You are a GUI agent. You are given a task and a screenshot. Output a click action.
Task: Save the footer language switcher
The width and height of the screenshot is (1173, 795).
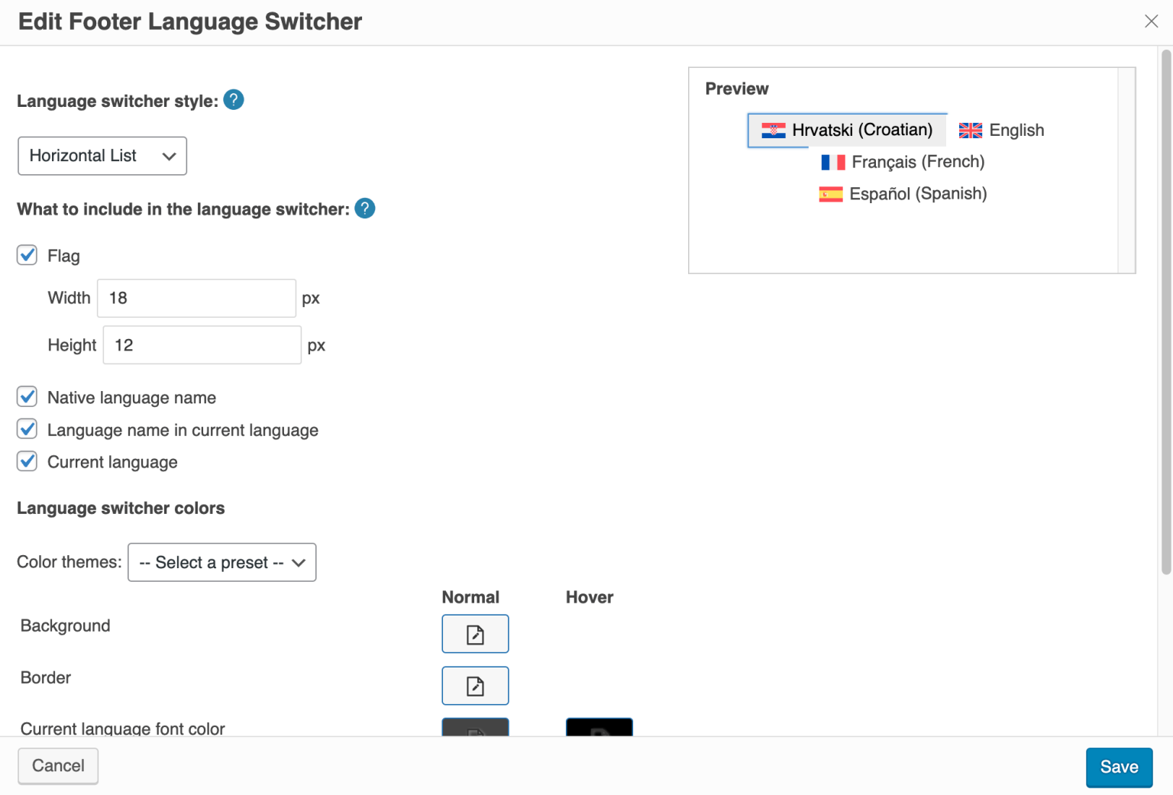point(1119,767)
